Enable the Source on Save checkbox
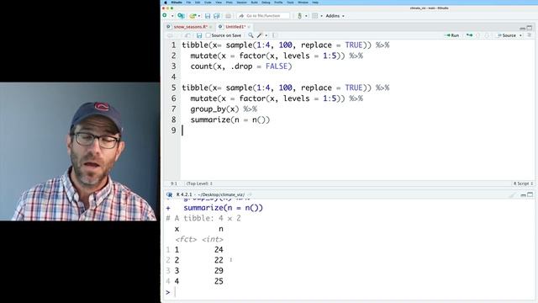 [x=208, y=35]
